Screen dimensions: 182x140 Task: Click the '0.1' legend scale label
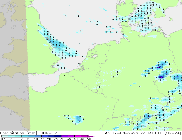click(3, 139)
